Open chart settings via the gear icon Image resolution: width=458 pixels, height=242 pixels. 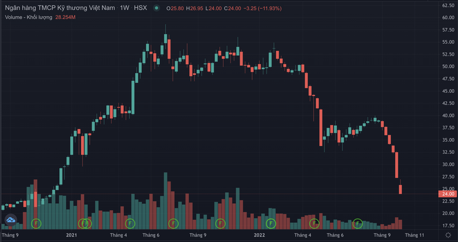point(448,235)
